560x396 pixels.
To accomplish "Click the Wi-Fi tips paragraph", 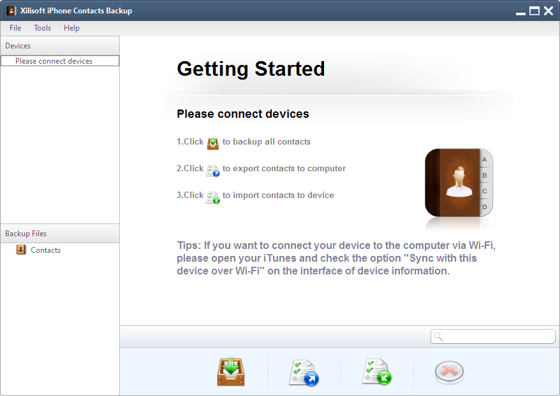I will point(336,258).
